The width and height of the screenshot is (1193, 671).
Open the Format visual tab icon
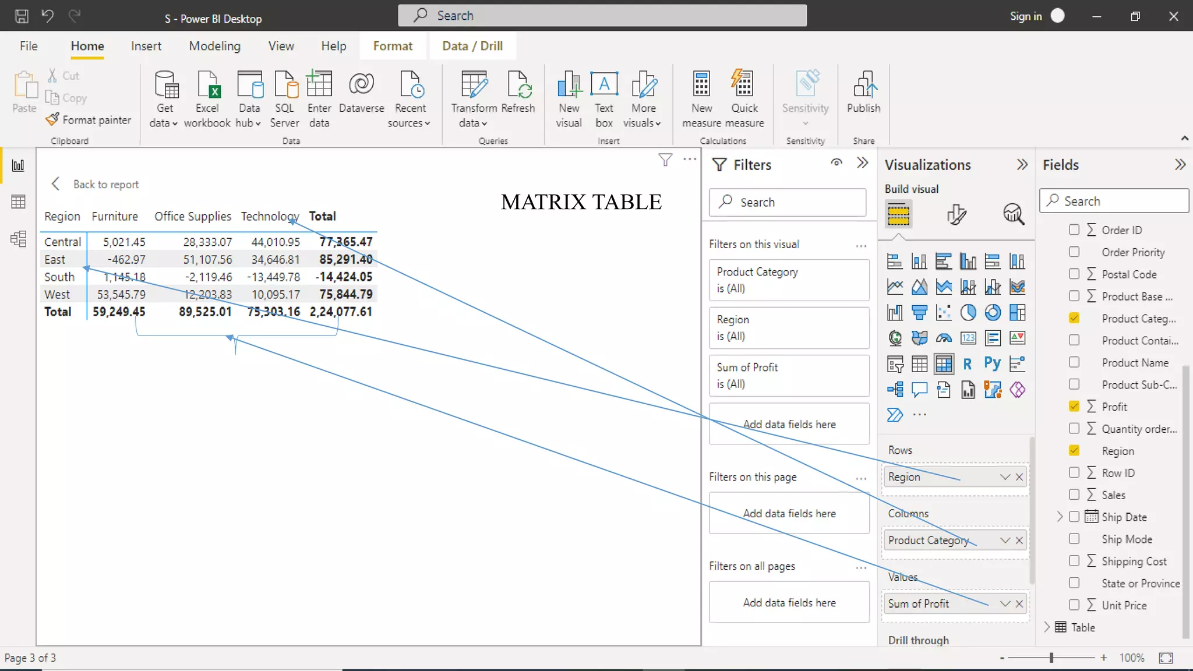click(956, 214)
